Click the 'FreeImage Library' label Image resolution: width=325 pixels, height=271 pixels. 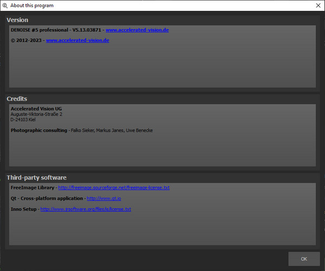32,188
